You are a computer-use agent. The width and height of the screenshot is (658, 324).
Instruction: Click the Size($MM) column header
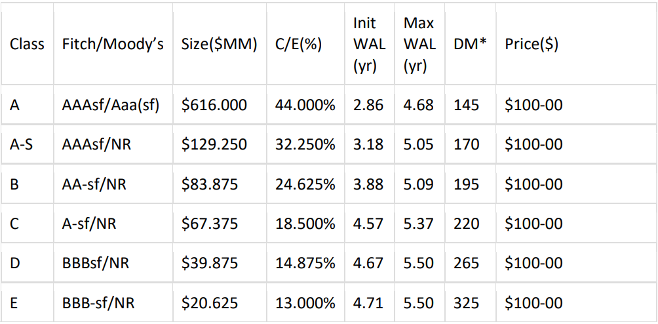[x=220, y=45]
